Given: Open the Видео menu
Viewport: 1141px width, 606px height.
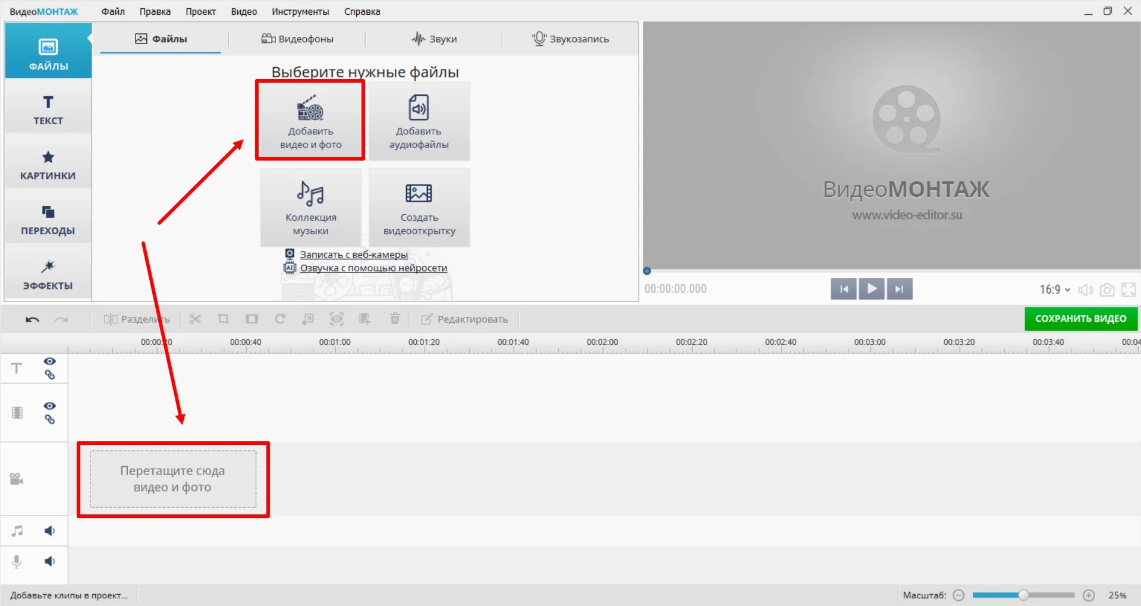Looking at the screenshot, I should [244, 11].
